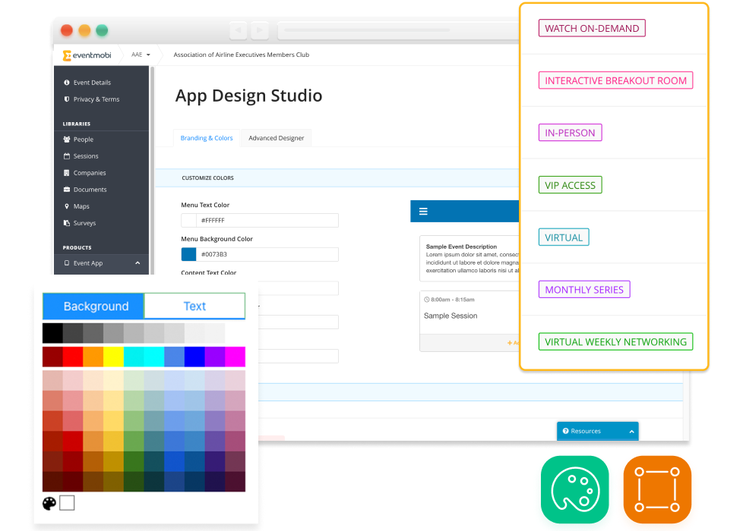Click the Menu Background Color hex field
This screenshot has width=743, height=531.
click(267, 255)
